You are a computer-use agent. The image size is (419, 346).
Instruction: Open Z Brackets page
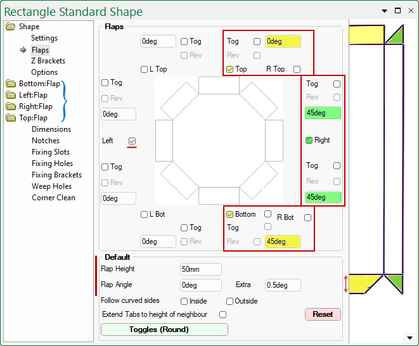pyautogui.click(x=48, y=61)
